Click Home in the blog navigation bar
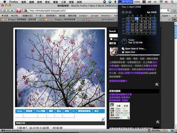The image size is (177, 133). coord(19,111)
